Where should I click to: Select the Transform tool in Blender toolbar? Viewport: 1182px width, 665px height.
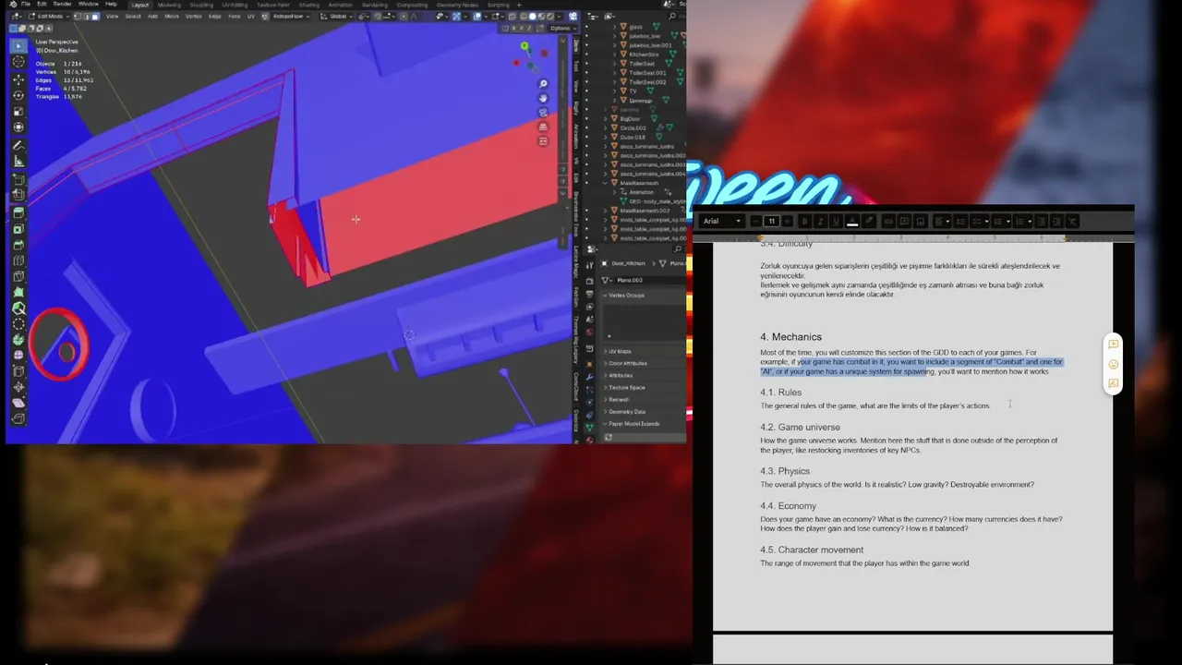coord(18,127)
